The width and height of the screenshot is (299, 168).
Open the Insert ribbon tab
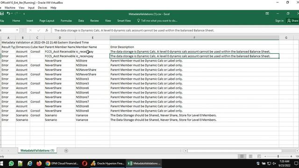point(29,21)
